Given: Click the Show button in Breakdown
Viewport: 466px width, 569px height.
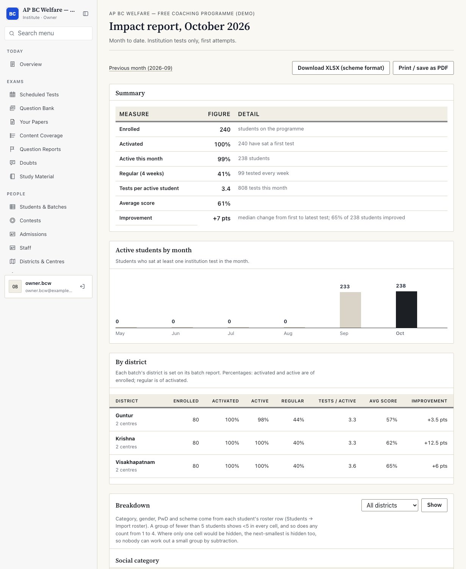Looking at the screenshot, I should (x=434, y=505).
